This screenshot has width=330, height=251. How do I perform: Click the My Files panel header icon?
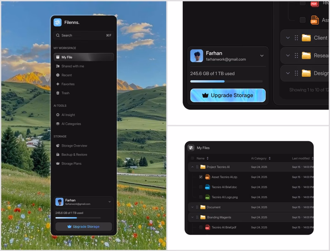tap(191, 147)
